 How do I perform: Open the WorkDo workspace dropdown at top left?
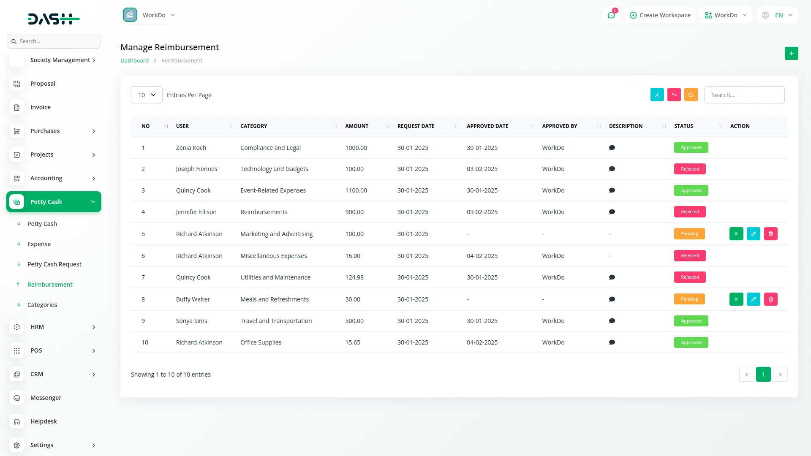(150, 15)
